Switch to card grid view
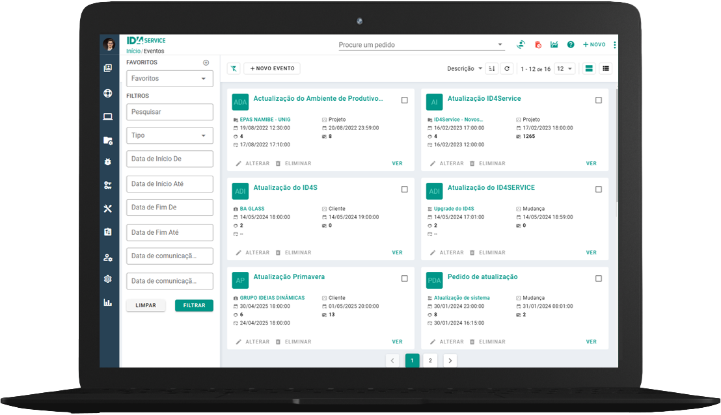 click(x=588, y=68)
